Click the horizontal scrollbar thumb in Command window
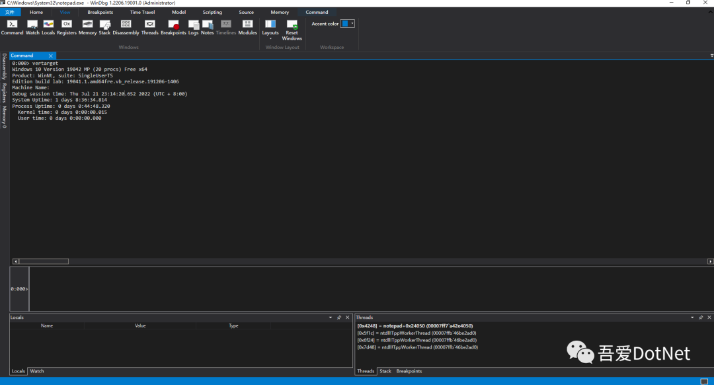The height and width of the screenshot is (385, 714). [x=44, y=261]
